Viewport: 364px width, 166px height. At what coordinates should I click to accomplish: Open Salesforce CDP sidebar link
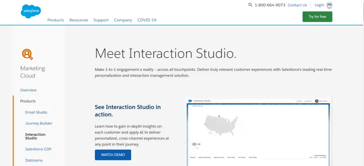[x=38, y=149]
